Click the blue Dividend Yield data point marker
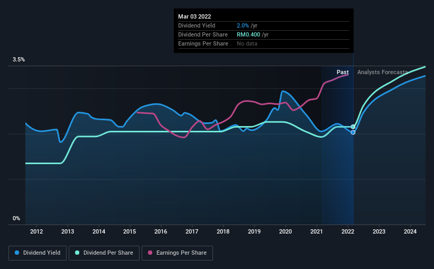This screenshot has height=269, width=434. pos(353,132)
